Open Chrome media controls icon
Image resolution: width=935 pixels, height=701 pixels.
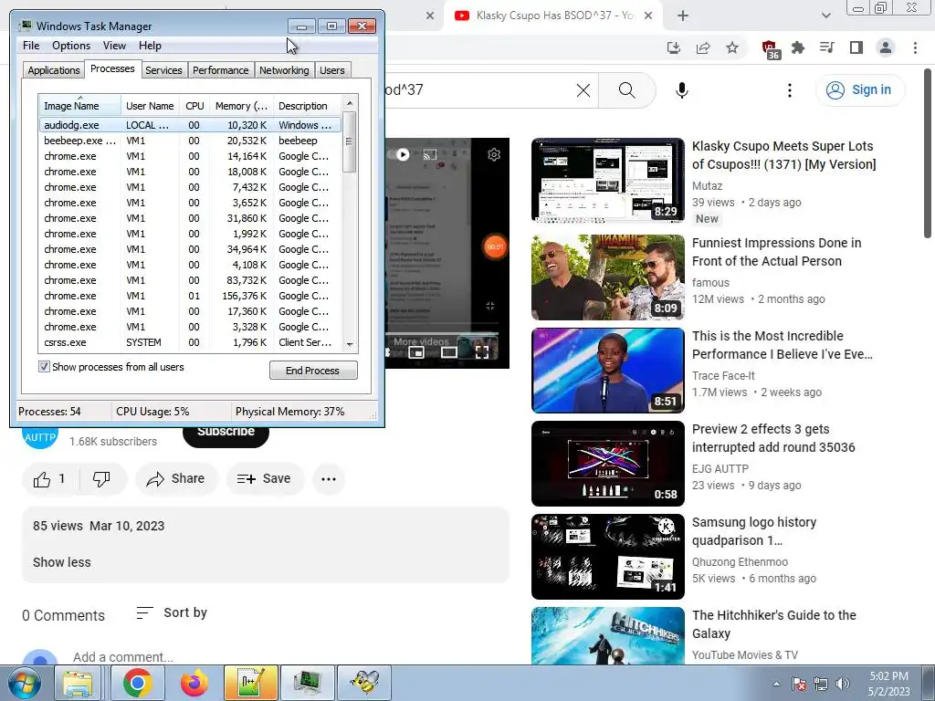pyautogui.click(x=827, y=47)
